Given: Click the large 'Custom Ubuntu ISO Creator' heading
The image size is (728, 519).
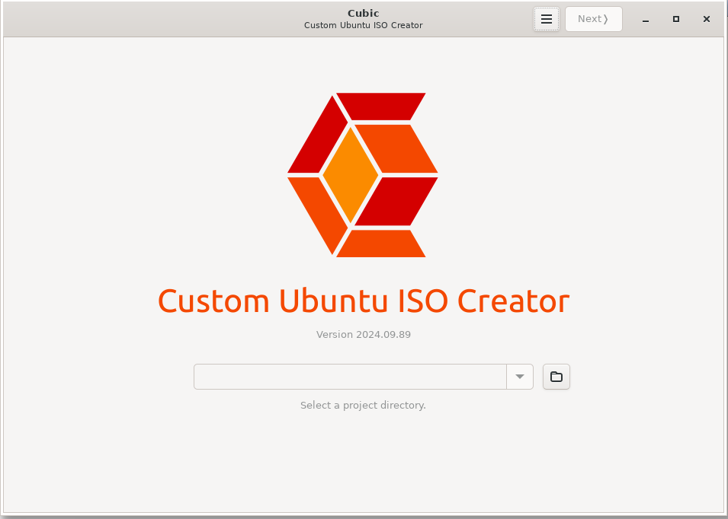Looking at the screenshot, I should (x=364, y=301).
